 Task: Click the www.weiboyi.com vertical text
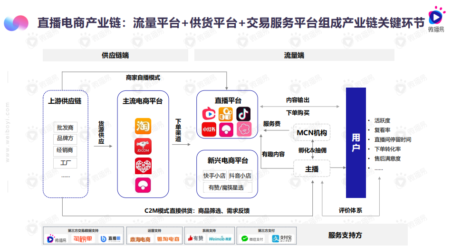click(x=8, y=132)
